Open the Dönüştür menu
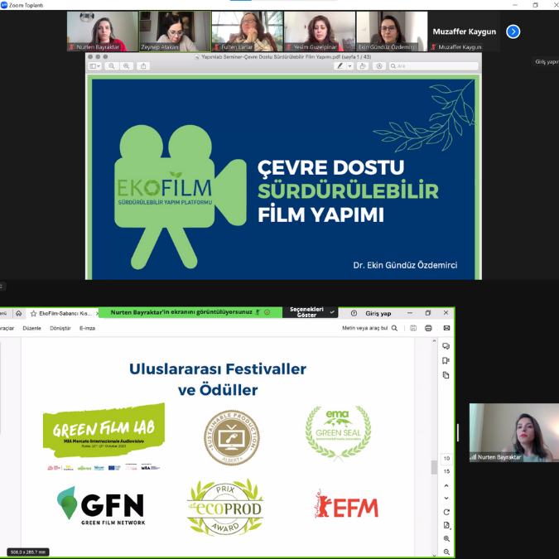This screenshot has height=559, width=559. [60, 328]
